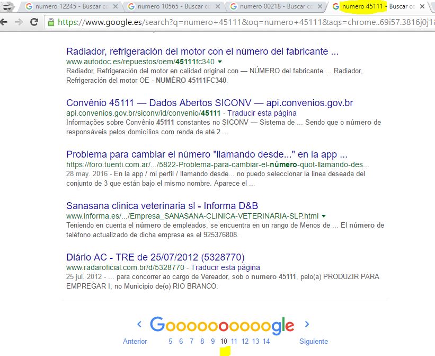
Task: Open Radiador refrigeración del motor result
Action: point(202,51)
